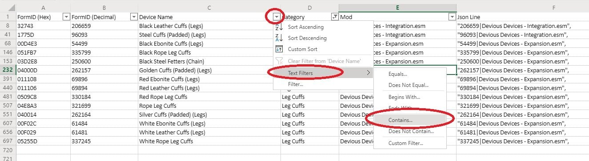Click the Sort Descending Z-A icon
This screenshot has width=589, height=161.
tap(279, 38)
